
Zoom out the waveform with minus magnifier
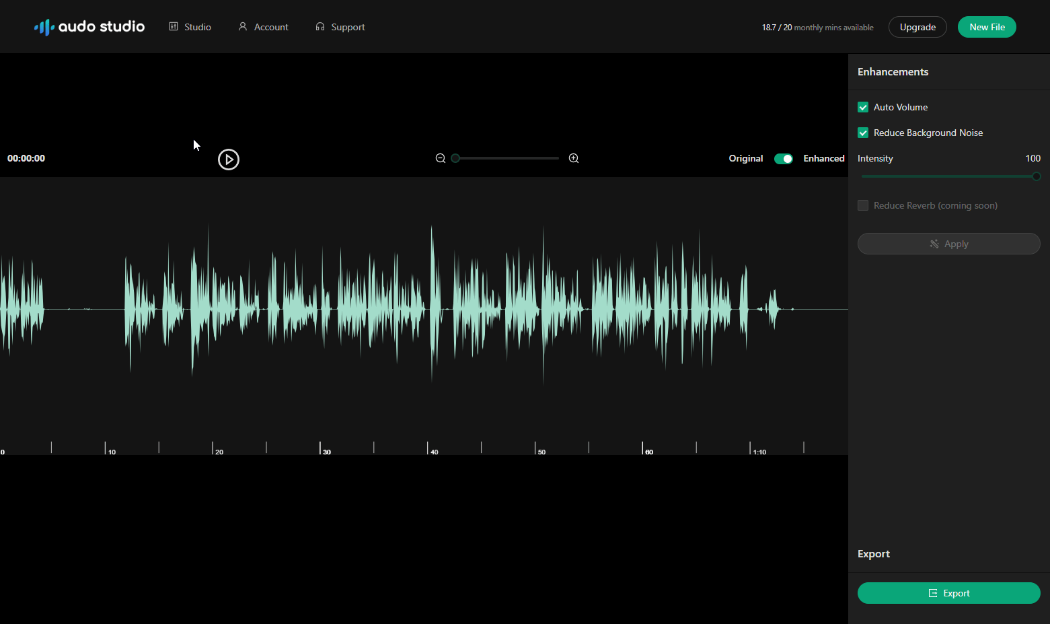click(441, 158)
